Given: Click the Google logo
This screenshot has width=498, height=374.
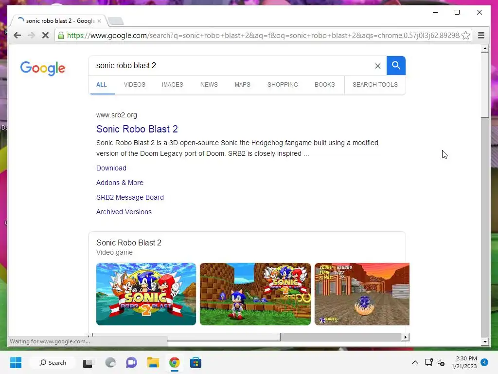Looking at the screenshot, I should [x=43, y=68].
